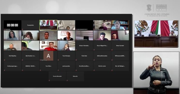Click the Fermín Bernabé participant name
This screenshot has height=94, width=180.
pyautogui.click(x=57, y=76)
